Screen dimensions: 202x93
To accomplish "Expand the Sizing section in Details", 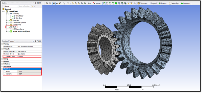I will 2,59.
